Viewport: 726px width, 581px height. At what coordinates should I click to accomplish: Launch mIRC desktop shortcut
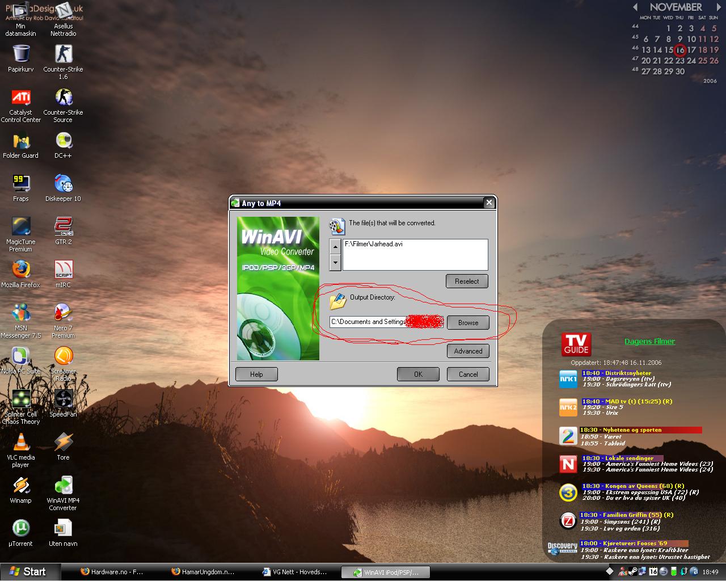click(63, 274)
